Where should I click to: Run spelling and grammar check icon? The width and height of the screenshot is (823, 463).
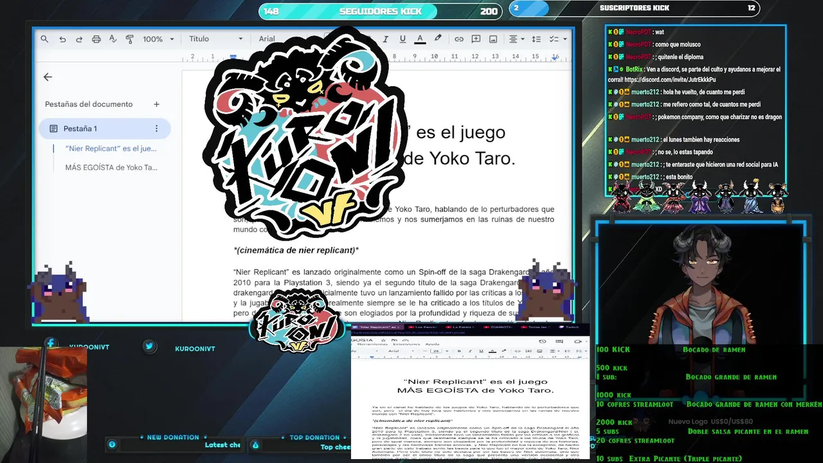tap(113, 39)
